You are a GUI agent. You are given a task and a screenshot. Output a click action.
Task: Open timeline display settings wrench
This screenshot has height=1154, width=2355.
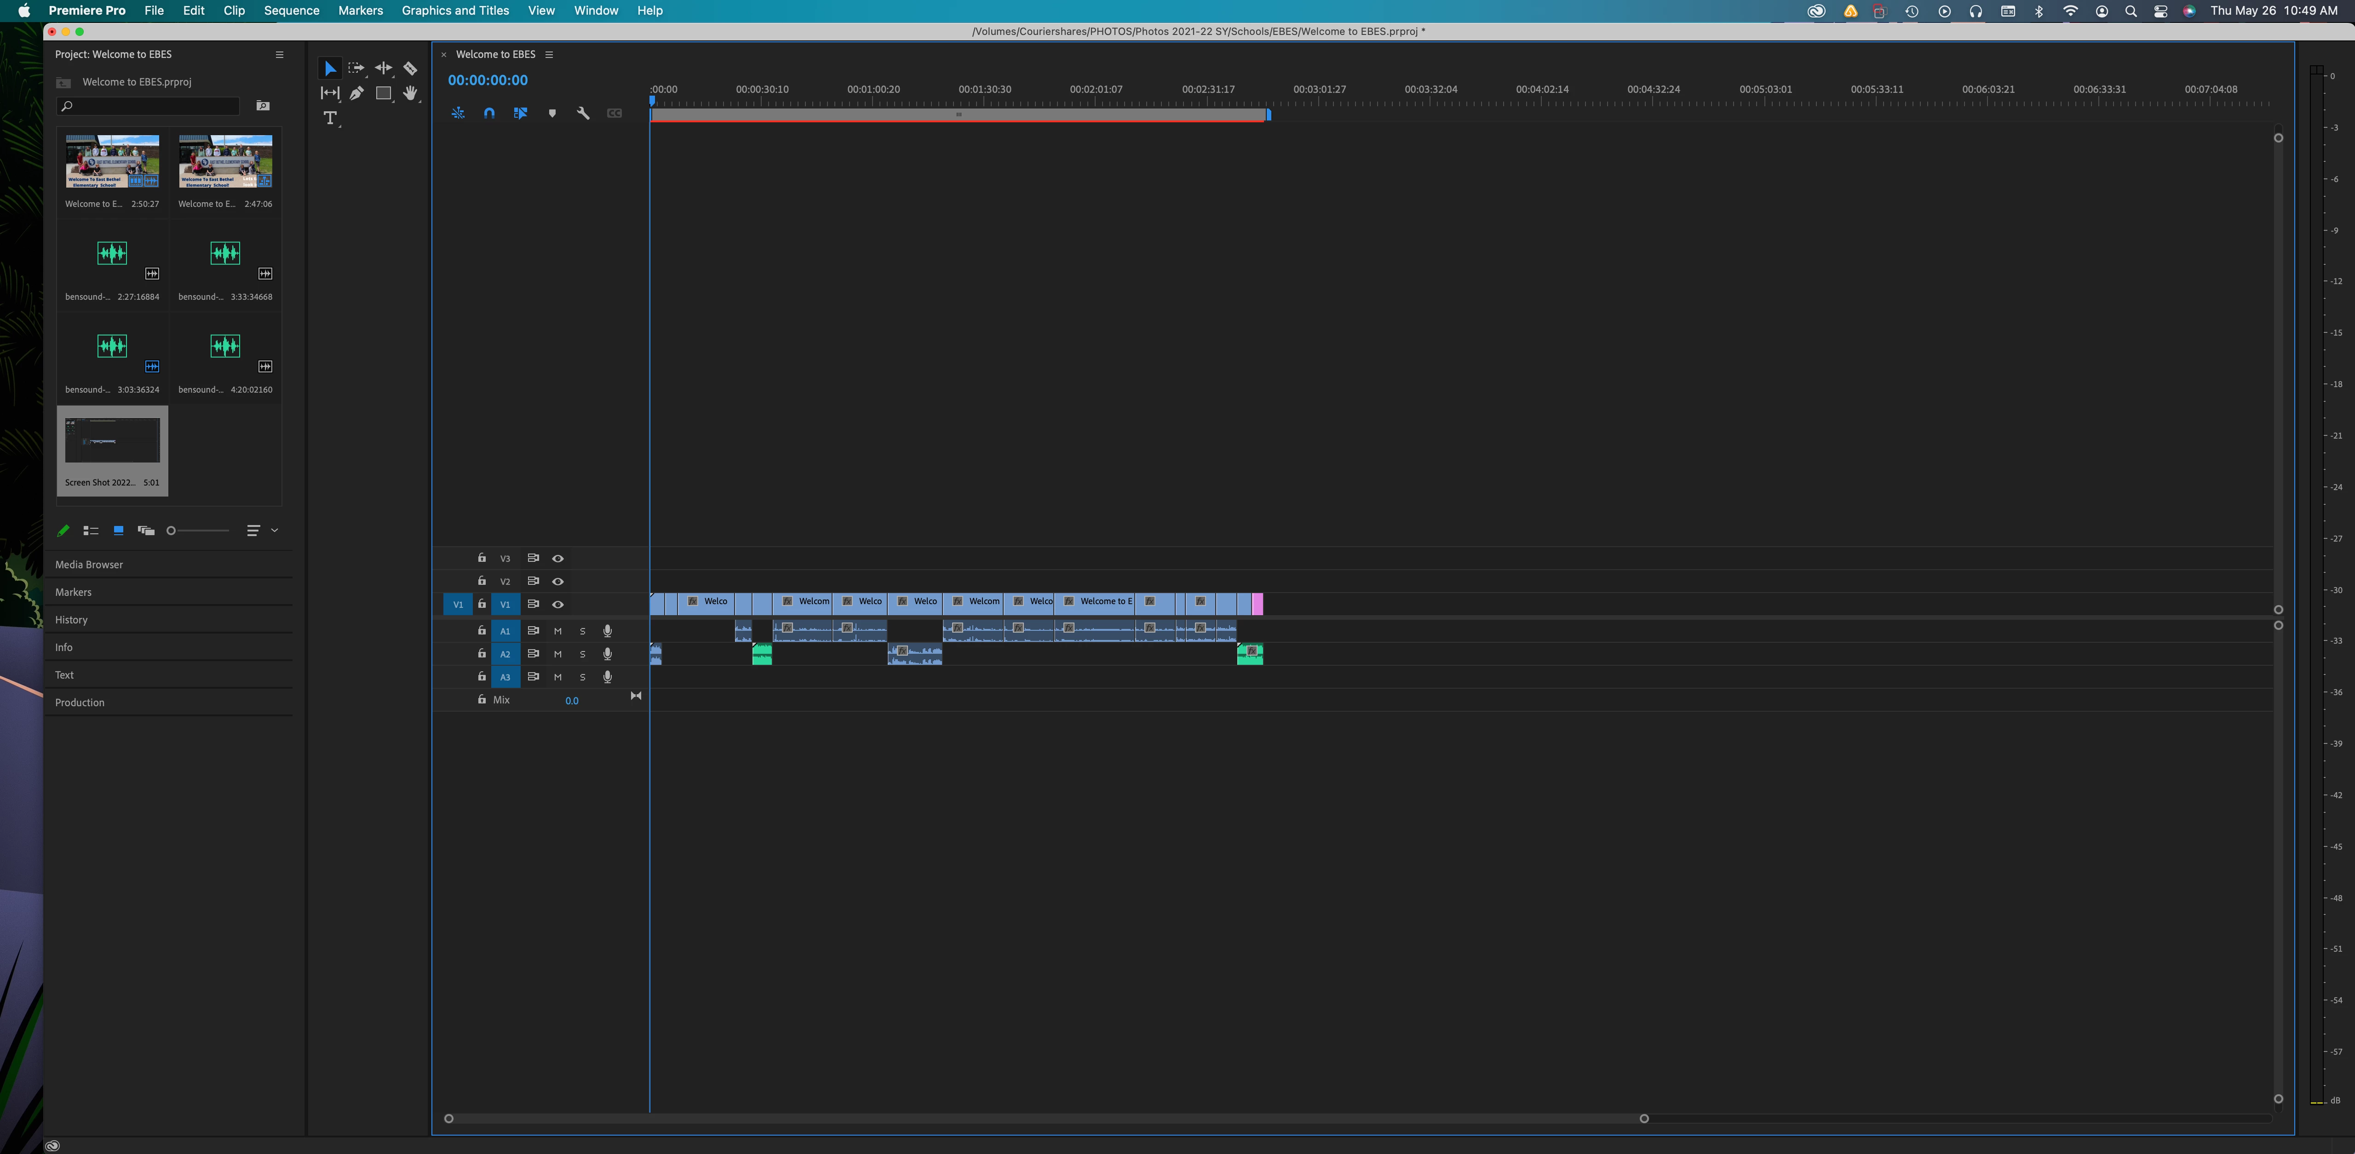tap(582, 113)
